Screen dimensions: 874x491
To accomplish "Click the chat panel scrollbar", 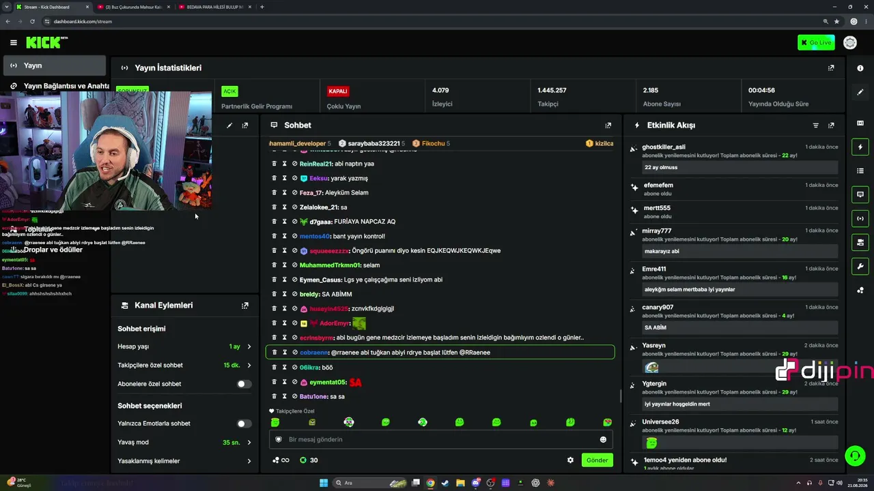I will (620, 396).
